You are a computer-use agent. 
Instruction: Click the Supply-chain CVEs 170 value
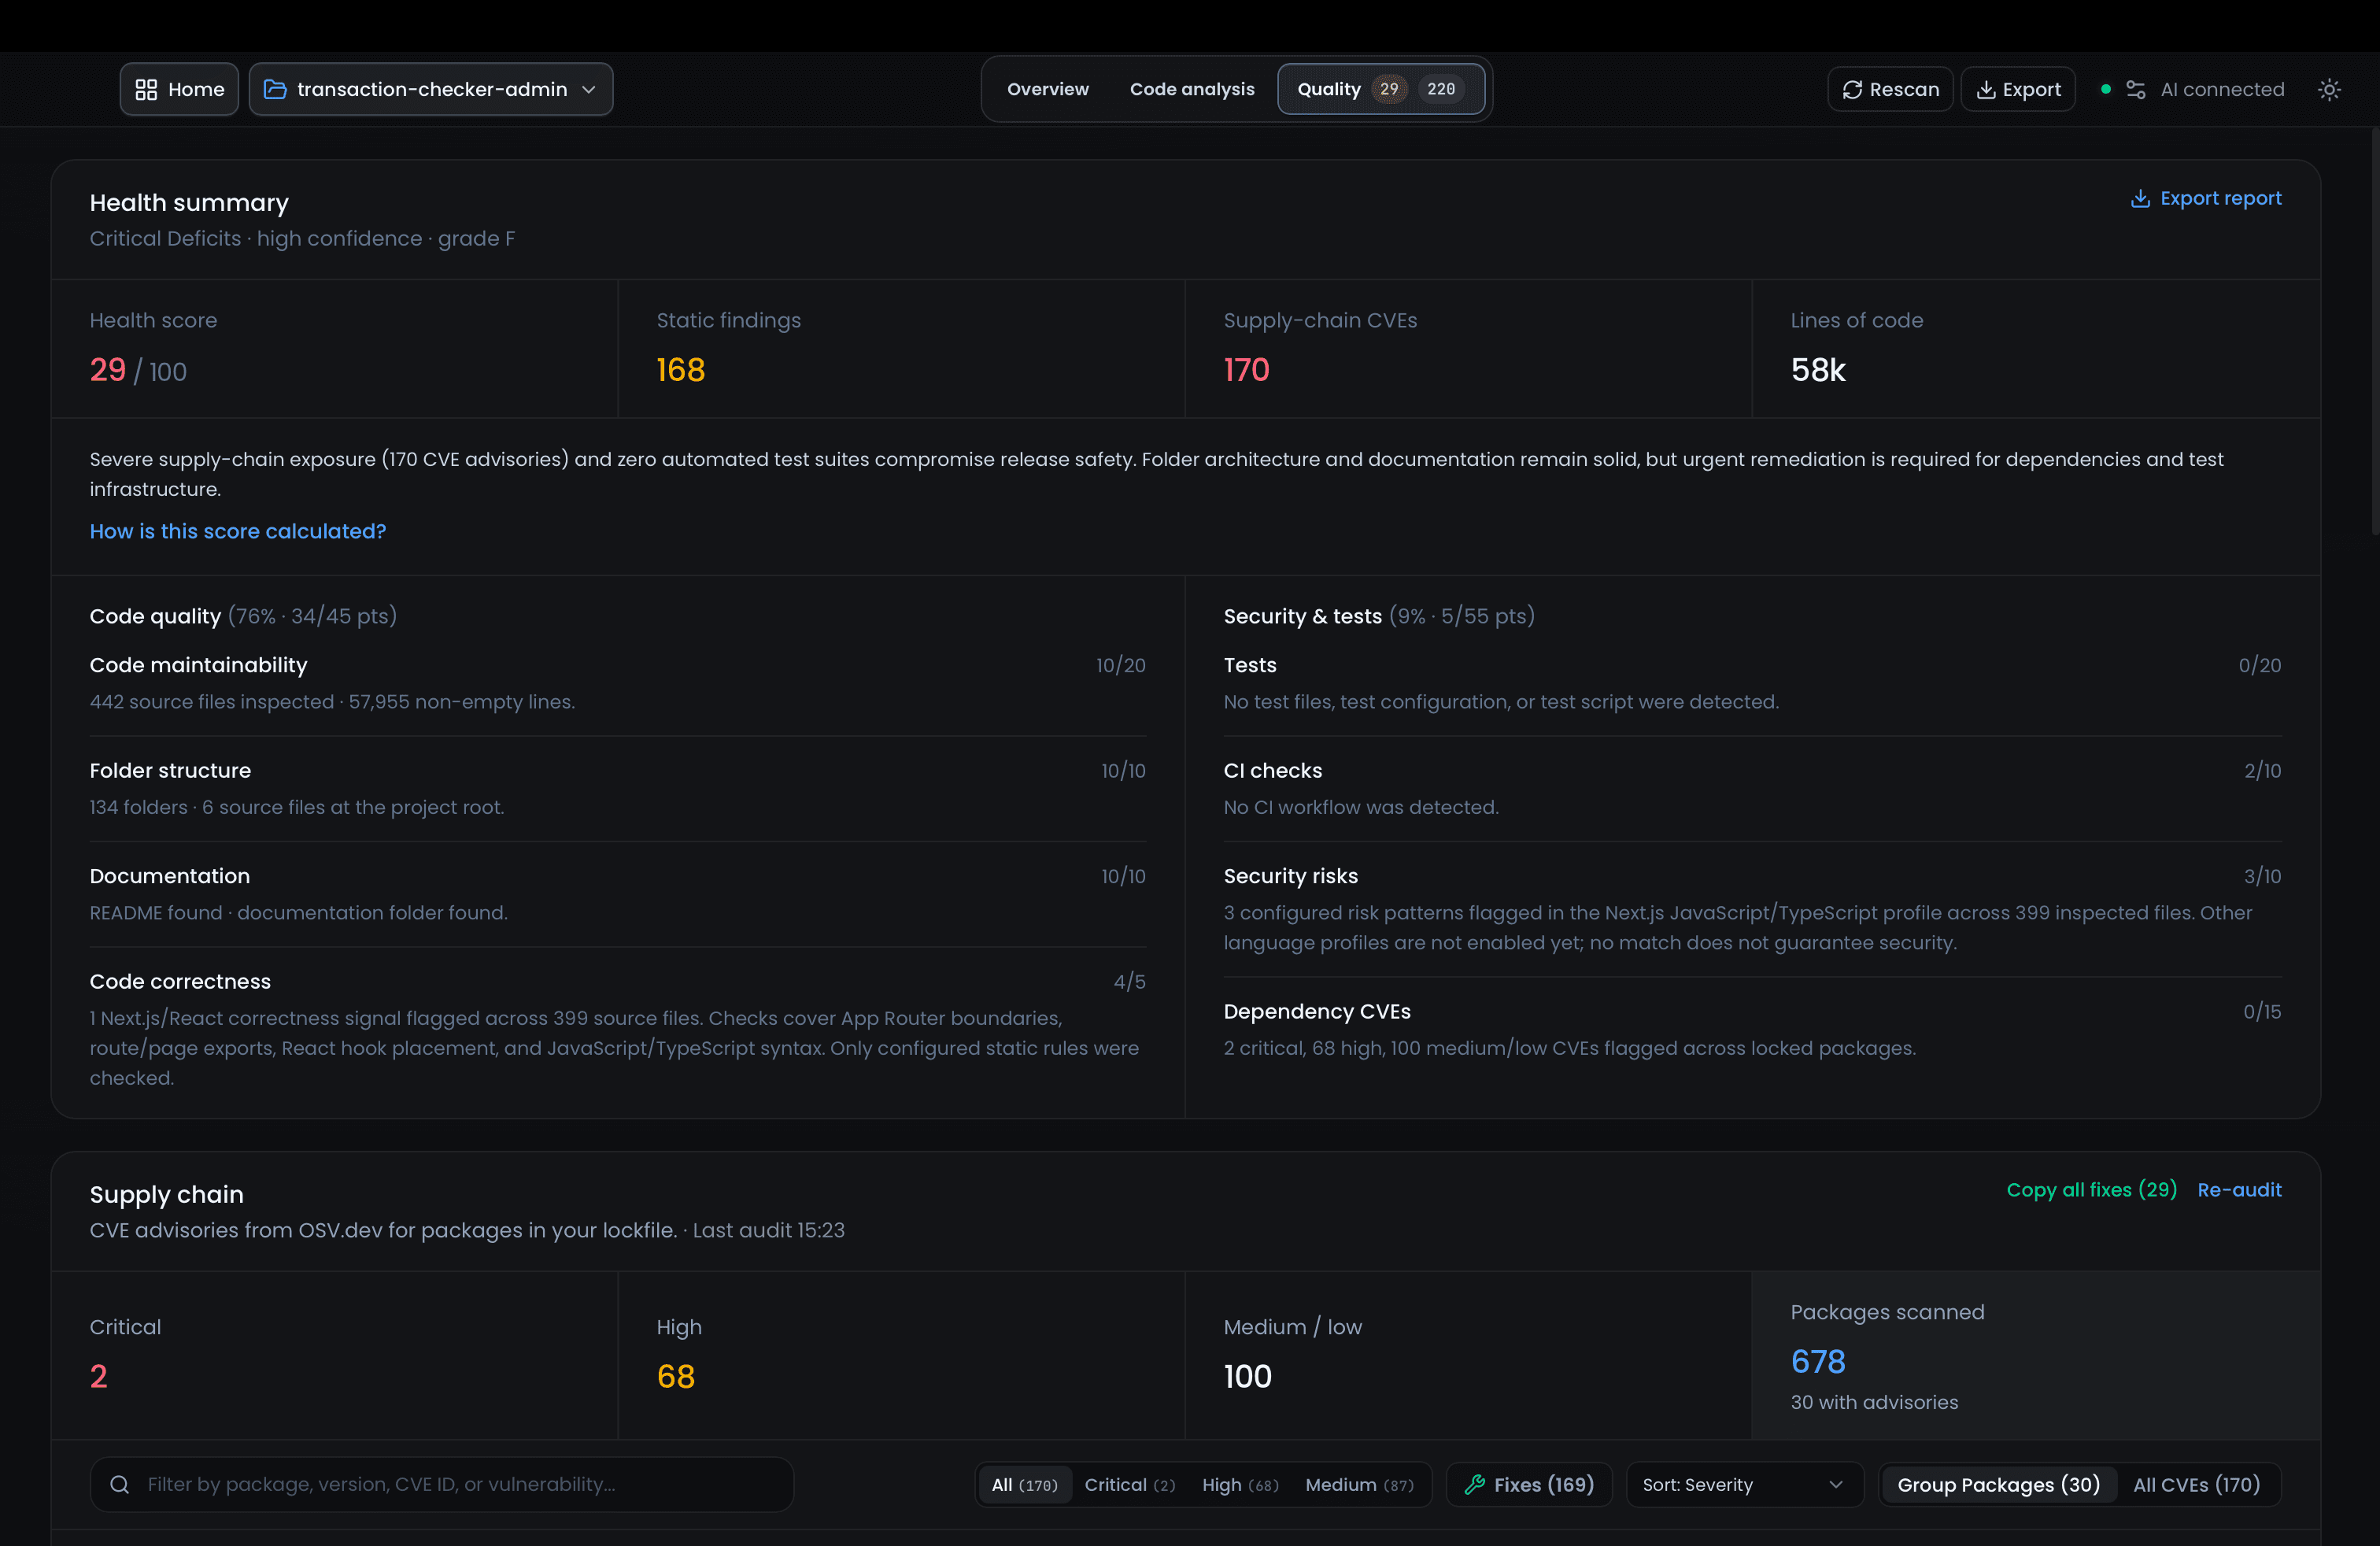tap(1246, 370)
